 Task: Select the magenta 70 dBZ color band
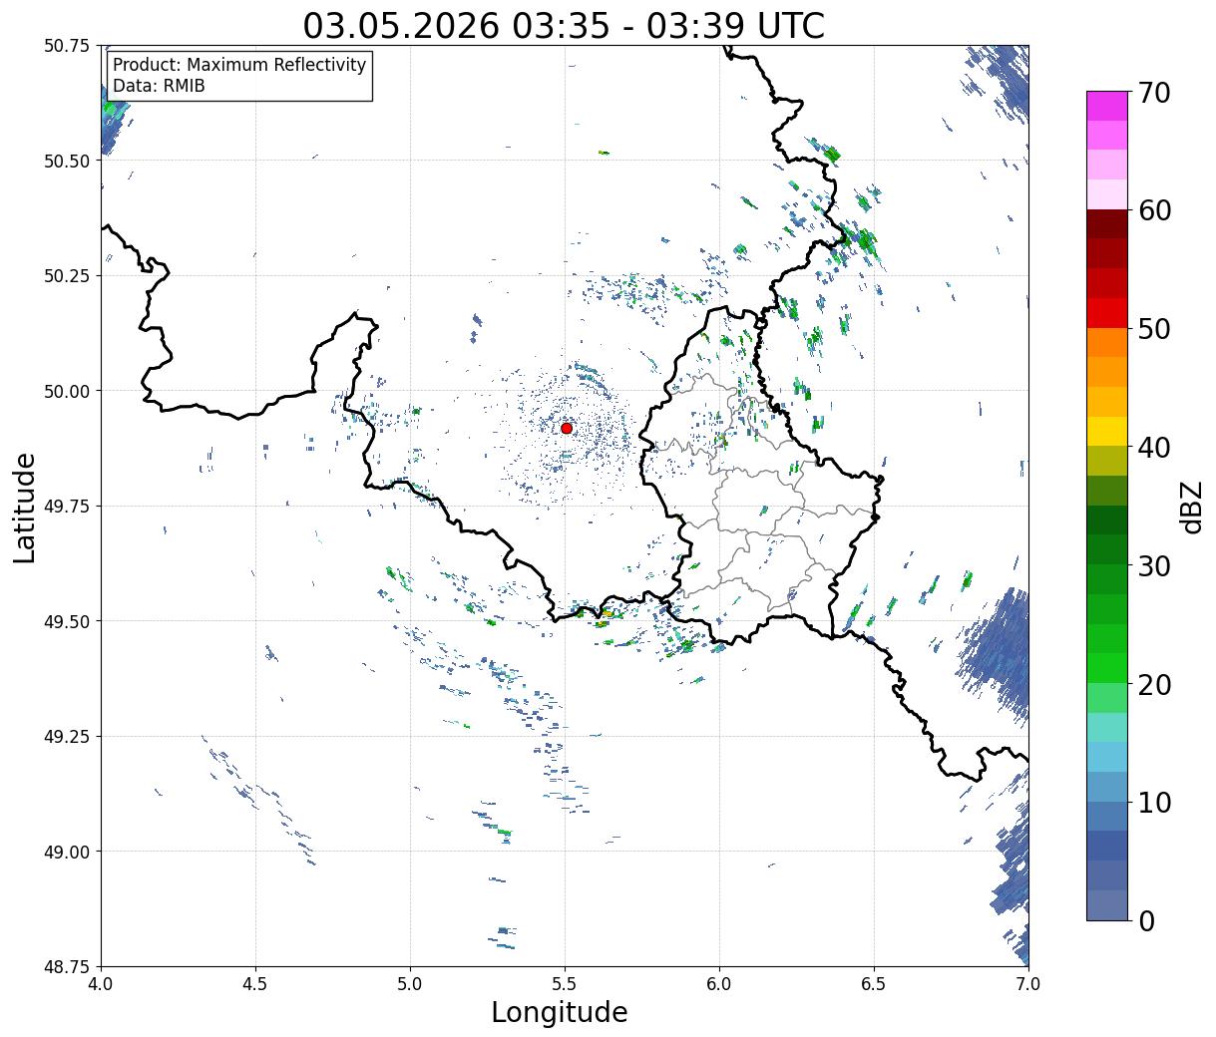coord(1107,106)
